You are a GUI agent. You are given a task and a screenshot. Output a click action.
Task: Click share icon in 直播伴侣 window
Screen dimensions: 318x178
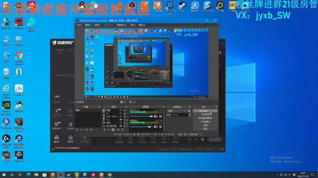click(x=220, y=53)
